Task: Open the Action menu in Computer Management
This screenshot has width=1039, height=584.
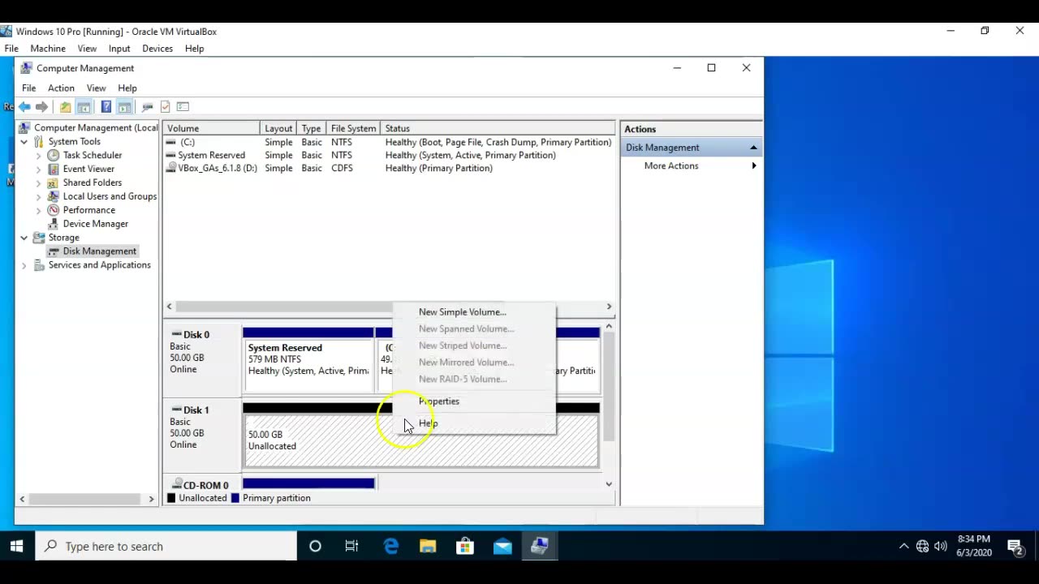Action: point(61,88)
